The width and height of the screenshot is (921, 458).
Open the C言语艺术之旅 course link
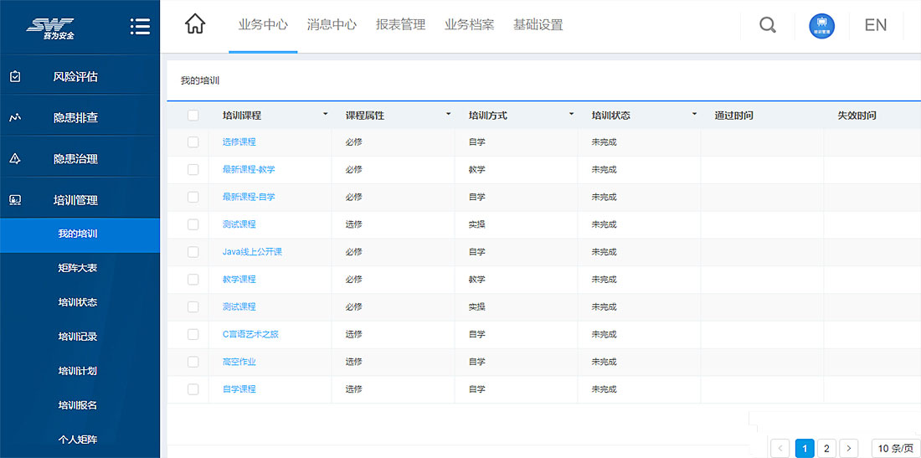point(250,334)
